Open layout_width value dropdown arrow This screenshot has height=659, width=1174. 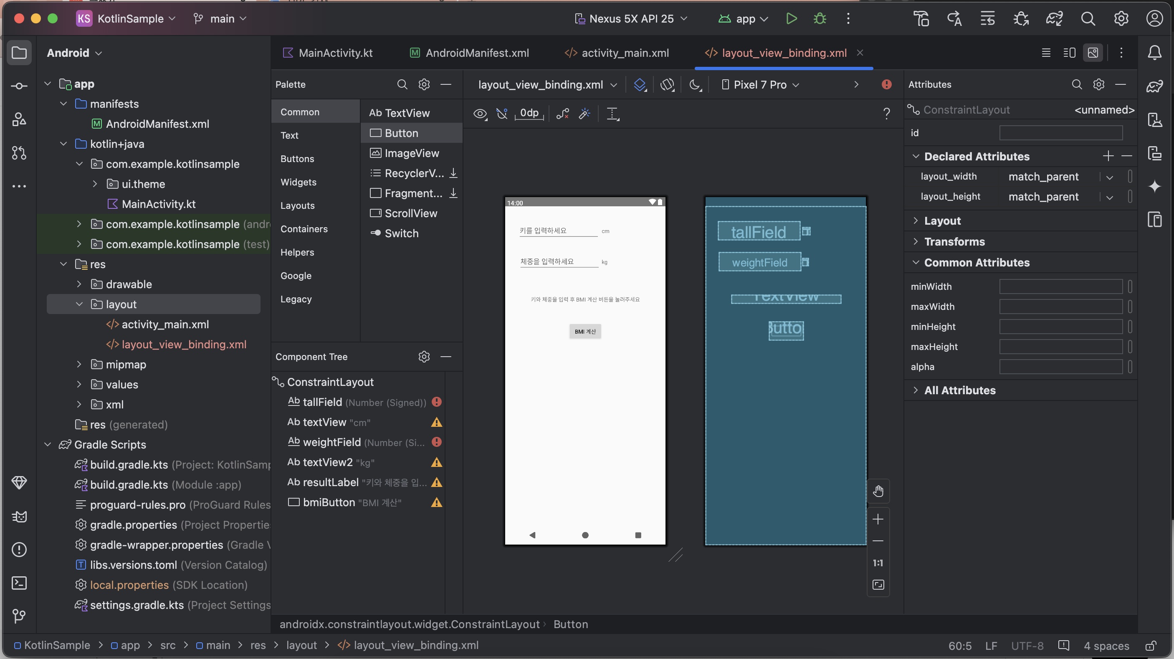(x=1109, y=177)
